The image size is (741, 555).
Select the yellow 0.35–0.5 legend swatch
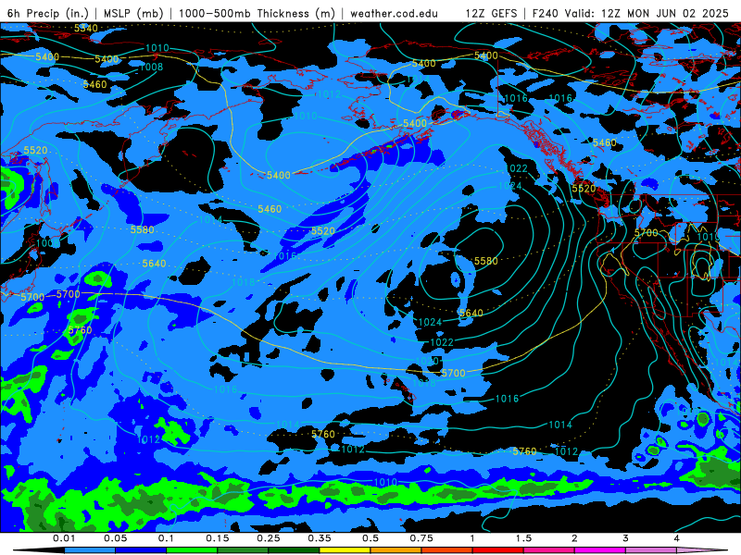pos(345,550)
